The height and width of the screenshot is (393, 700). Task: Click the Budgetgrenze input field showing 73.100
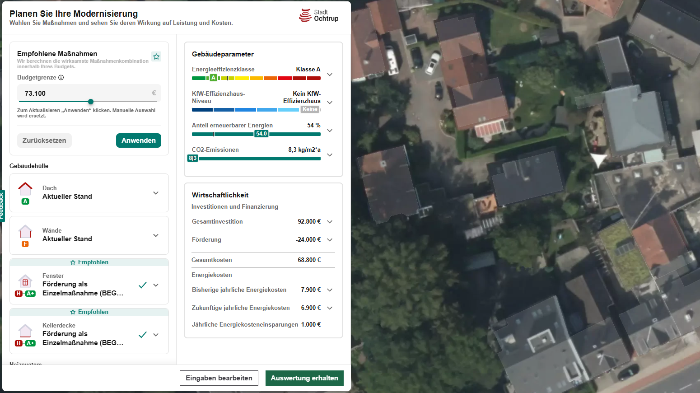[x=89, y=94]
